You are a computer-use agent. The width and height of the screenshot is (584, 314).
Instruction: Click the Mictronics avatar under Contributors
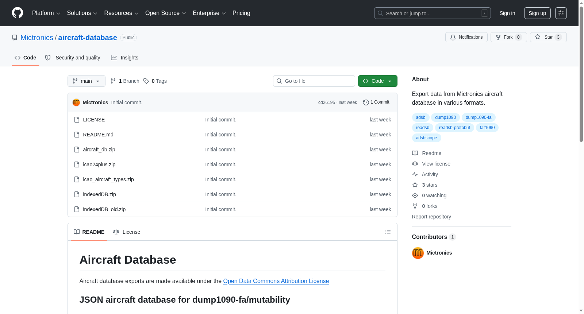click(x=418, y=253)
